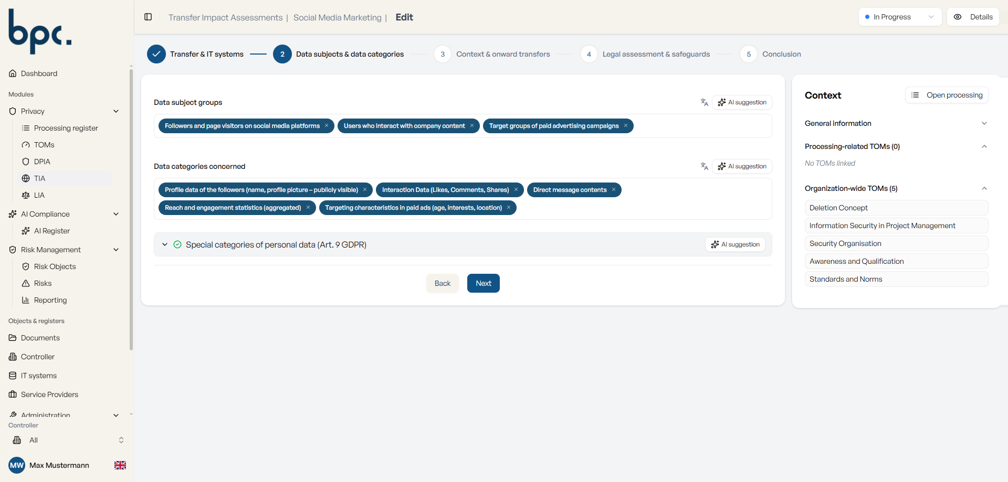
Task: Click the language flag icon
Action: click(x=120, y=465)
